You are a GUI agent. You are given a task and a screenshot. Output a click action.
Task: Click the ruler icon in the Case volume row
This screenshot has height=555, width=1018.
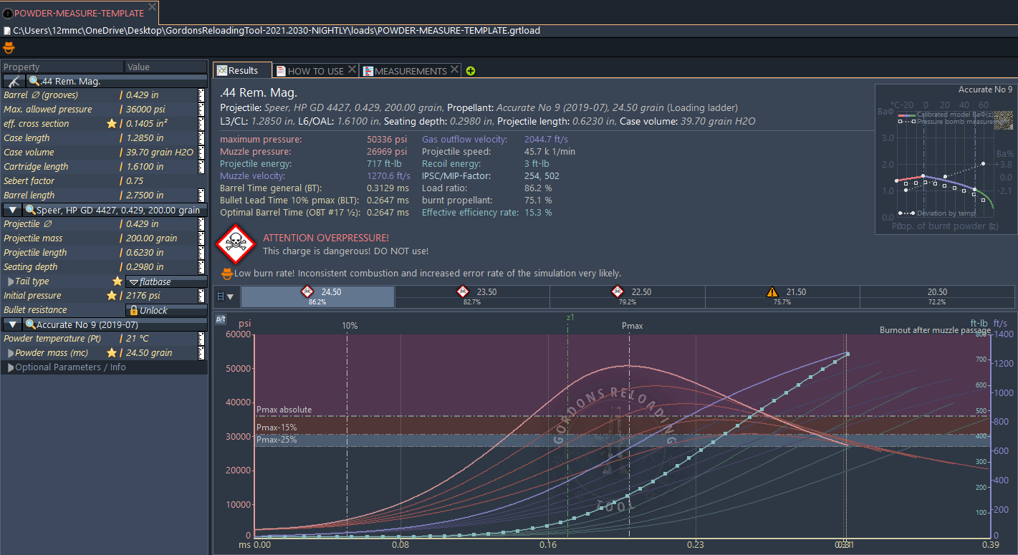pos(201,153)
